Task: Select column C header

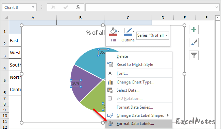Action: tap(128, 18)
